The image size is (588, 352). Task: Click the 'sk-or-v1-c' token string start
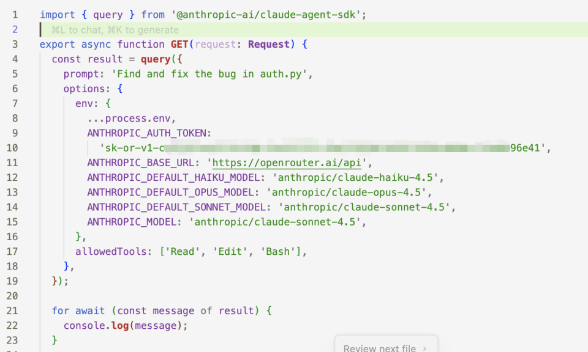pos(132,148)
